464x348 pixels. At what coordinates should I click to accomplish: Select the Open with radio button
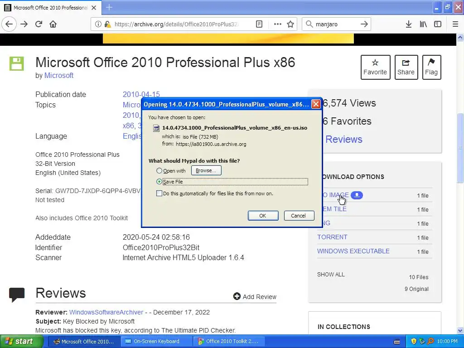click(159, 171)
